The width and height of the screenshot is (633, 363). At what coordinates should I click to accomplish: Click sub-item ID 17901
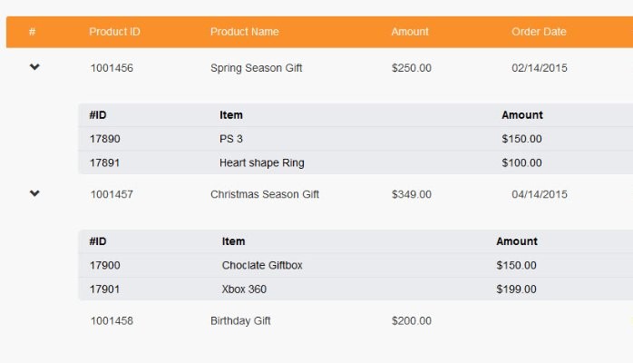pyautogui.click(x=105, y=289)
